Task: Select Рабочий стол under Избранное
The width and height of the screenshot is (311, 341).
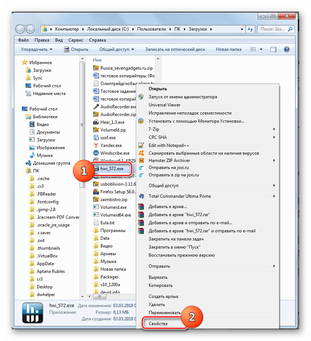Action: (47, 86)
